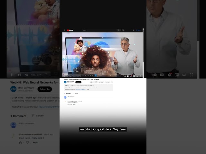The width and height of the screenshot is (206, 154).
Task: Open Intel Software channel name in the centered page
Action: (x=70, y=81)
